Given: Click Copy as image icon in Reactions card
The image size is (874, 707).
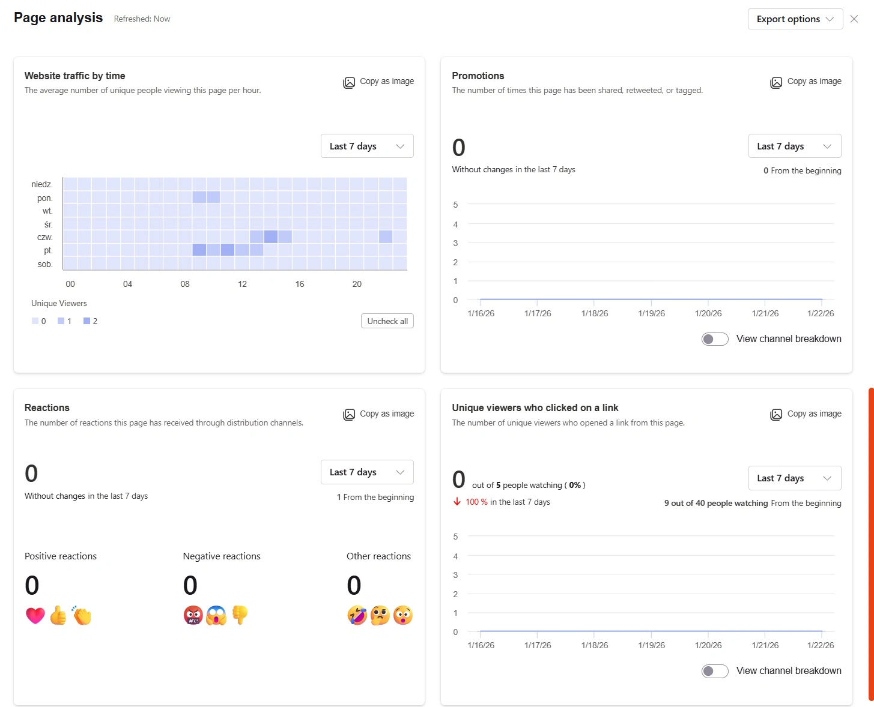Looking at the screenshot, I should pyautogui.click(x=348, y=415).
